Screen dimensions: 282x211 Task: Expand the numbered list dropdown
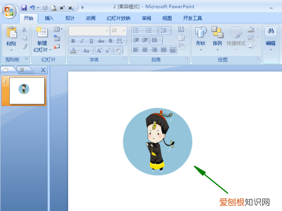[155, 30]
